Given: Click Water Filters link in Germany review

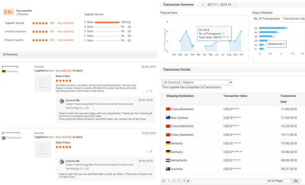Looking at the screenshot, I should point(63,76).
